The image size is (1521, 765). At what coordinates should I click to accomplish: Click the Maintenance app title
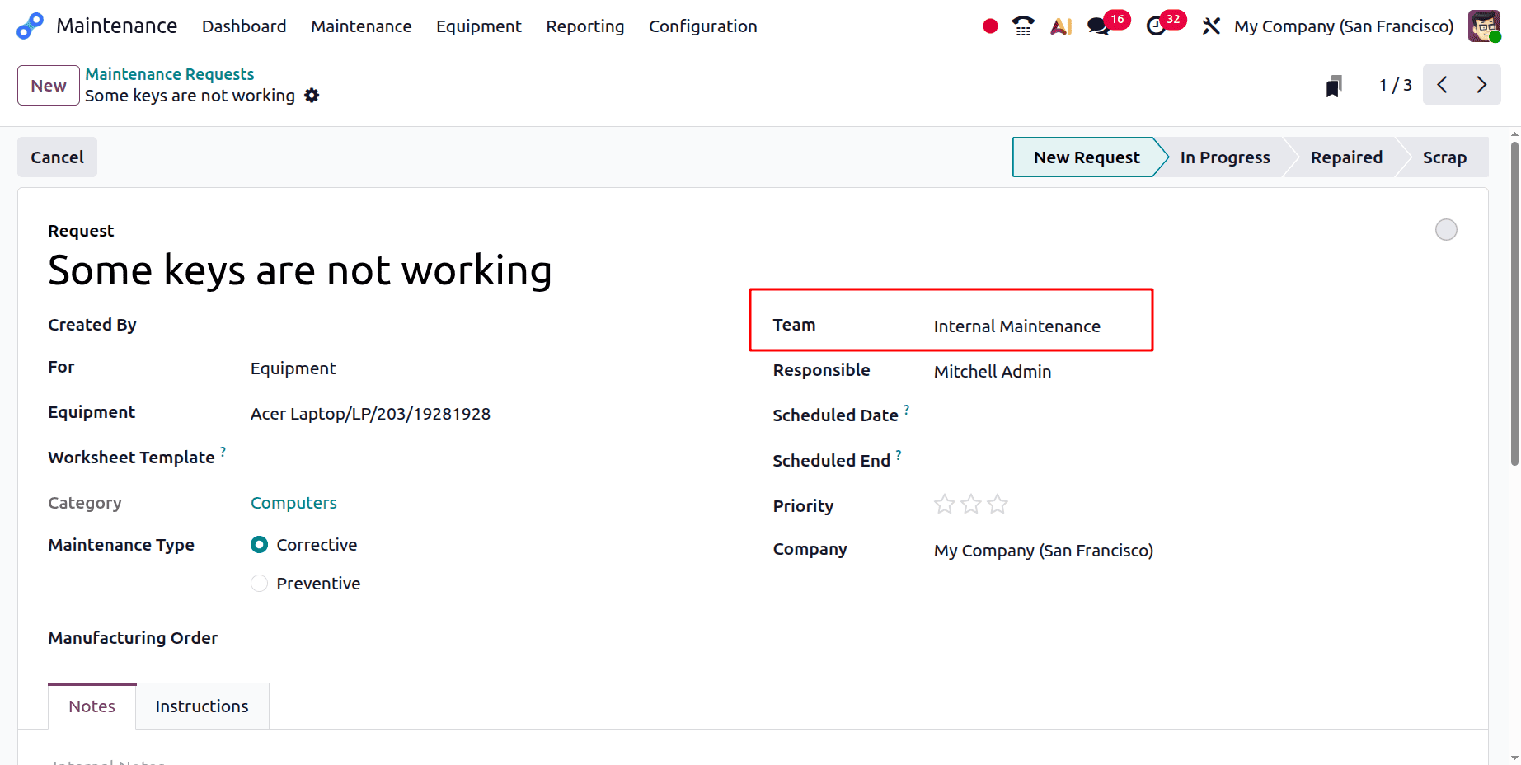tap(117, 26)
